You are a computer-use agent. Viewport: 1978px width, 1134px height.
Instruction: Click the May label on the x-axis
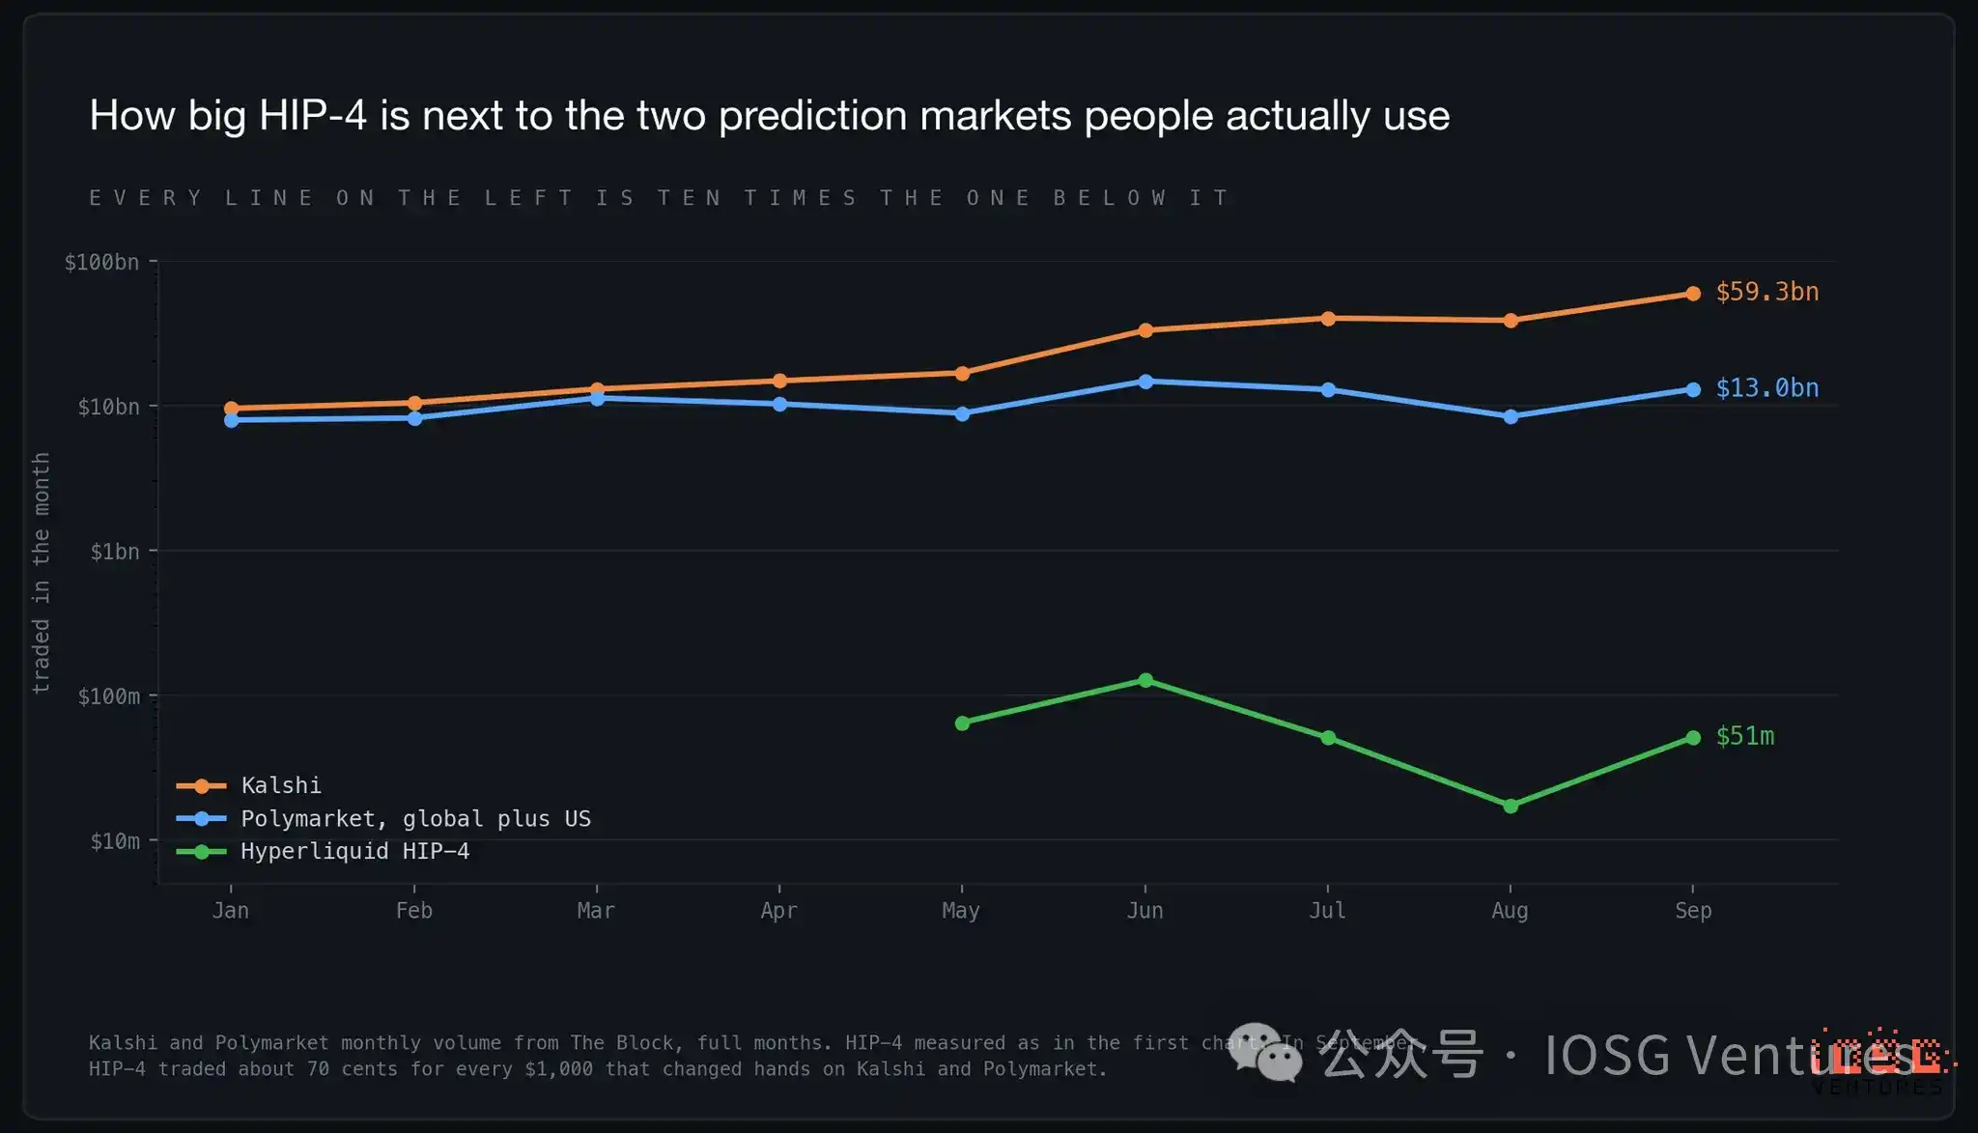tap(961, 911)
